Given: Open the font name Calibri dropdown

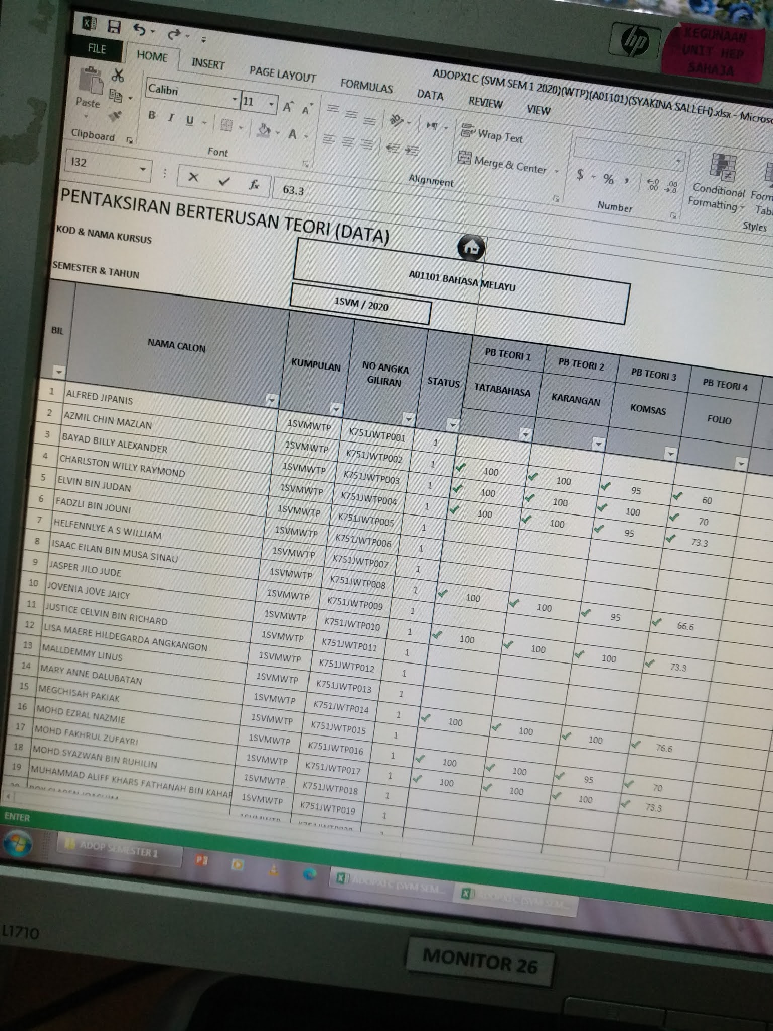Looking at the screenshot, I should [234, 99].
